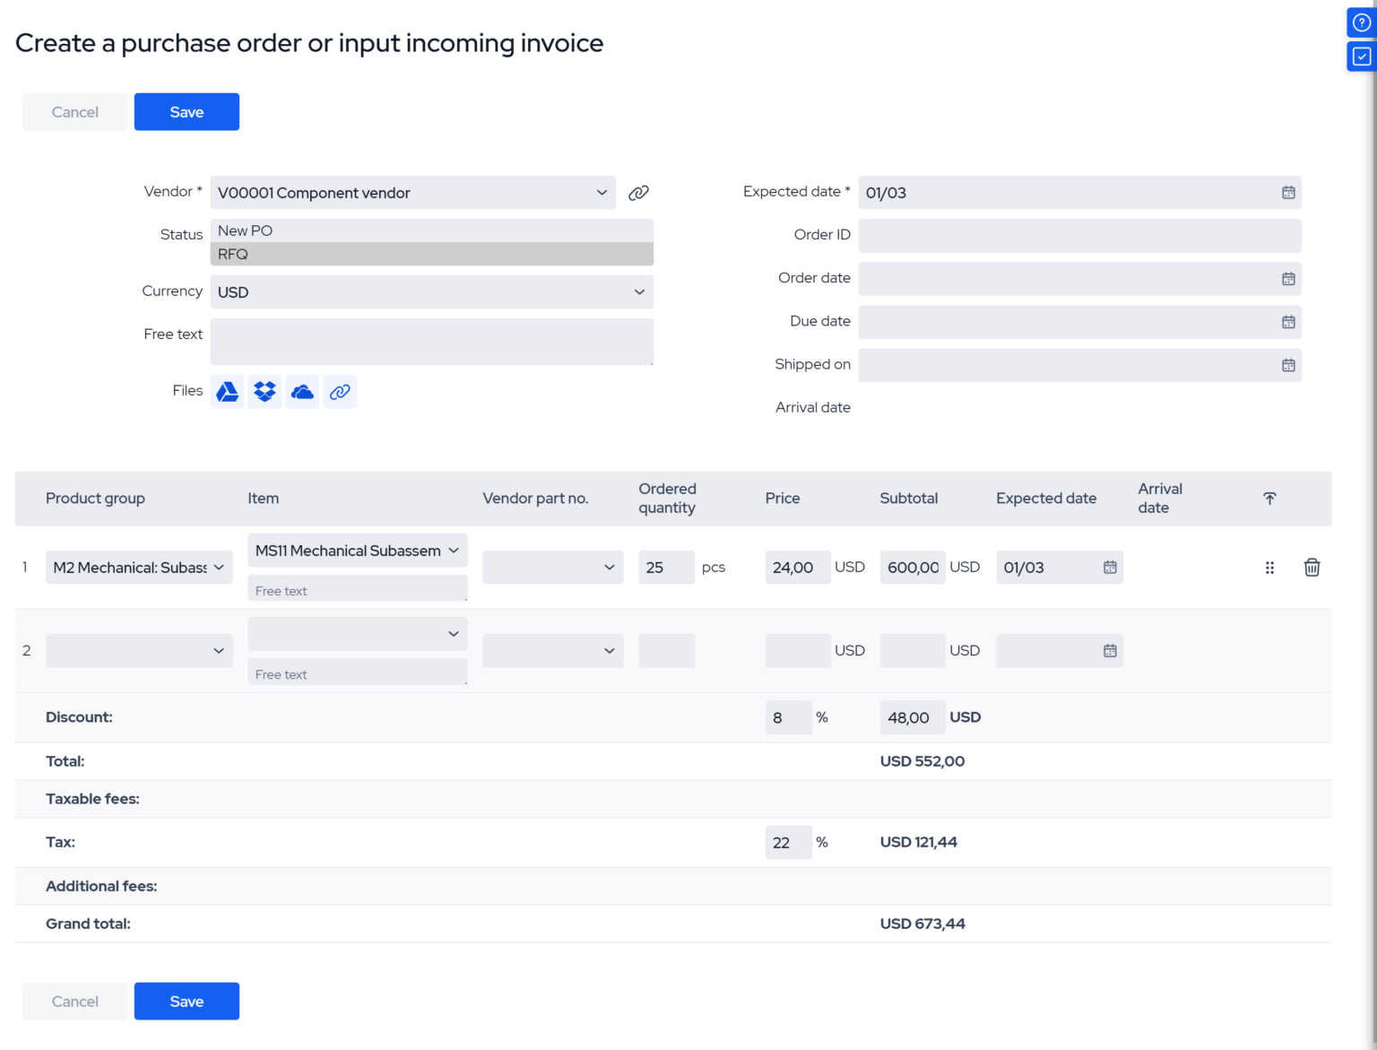Click the Save button
This screenshot has height=1050, width=1377.
click(186, 111)
